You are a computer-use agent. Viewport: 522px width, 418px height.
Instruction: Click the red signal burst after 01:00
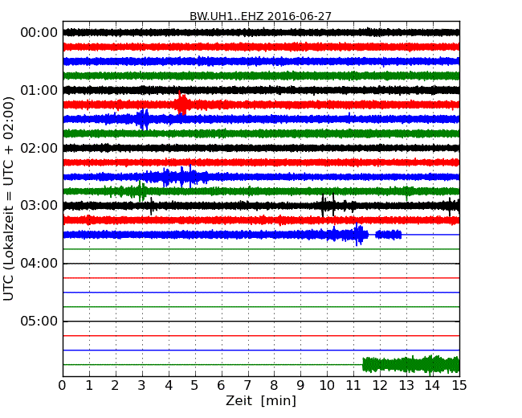tap(182, 104)
